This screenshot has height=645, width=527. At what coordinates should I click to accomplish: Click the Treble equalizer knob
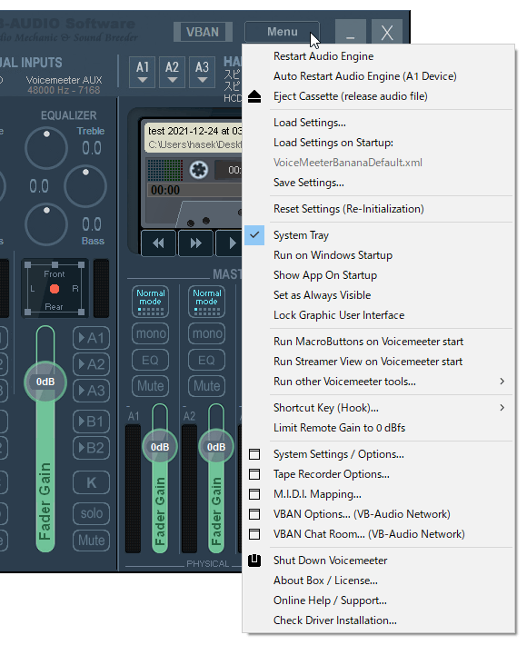46,148
